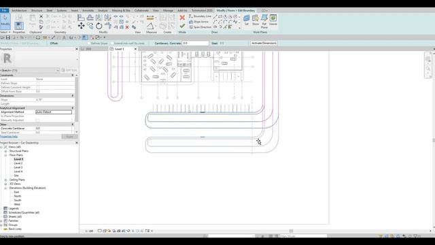
Task: Collapse the Elevations (Building Elevation) node
Action: coord(5,188)
